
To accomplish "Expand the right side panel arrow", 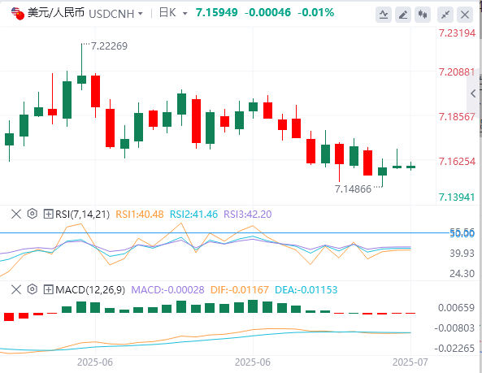I will [x=474, y=93].
